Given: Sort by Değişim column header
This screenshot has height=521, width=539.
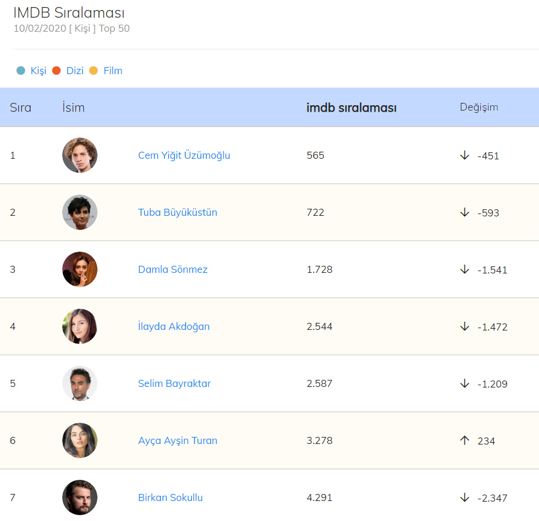Looking at the screenshot, I should click(479, 107).
